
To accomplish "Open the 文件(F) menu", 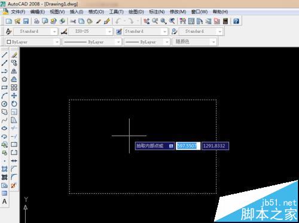I will [x=18, y=12].
